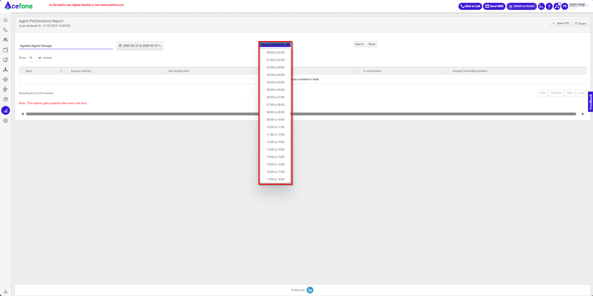Image resolution: width=593 pixels, height=296 pixels.
Task: Click the Select KPI button
Action: click(x=560, y=23)
